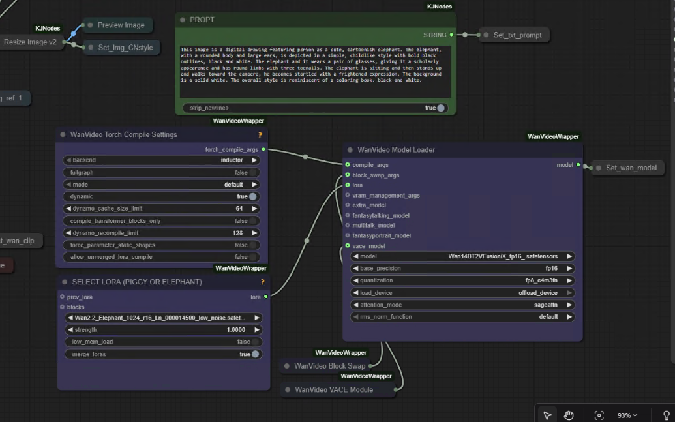Open attention_mode dropdown showing sageattn
Image resolution: width=675 pixels, height=422 pixels.
(463, 305)
